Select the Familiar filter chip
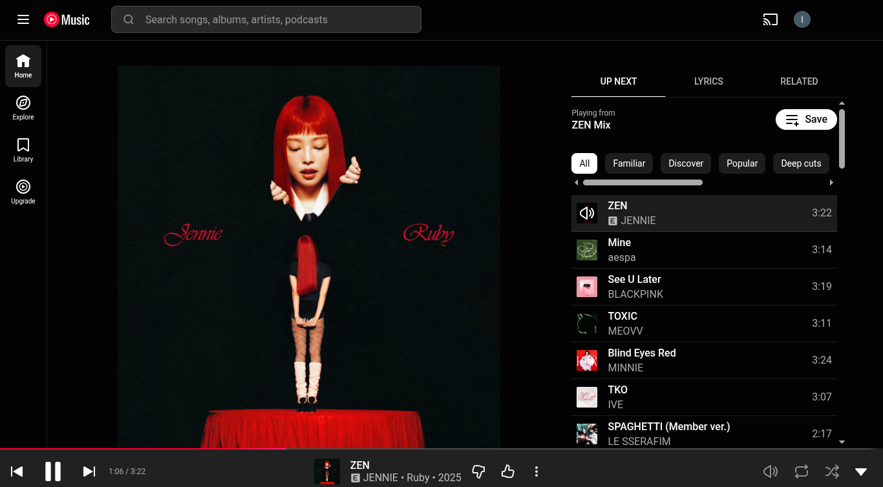The height and width of the screenshot is (487, 883). (x=629, y=163)
